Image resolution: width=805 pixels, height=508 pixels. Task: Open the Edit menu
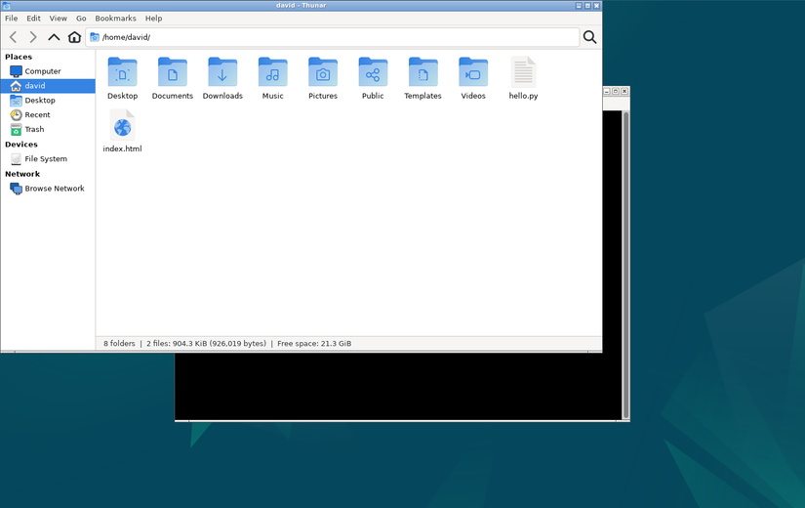(33, 18)
